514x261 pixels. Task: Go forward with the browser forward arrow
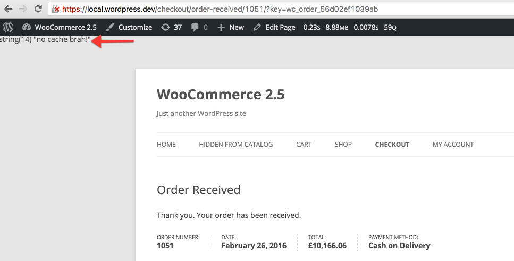tap(23, 9)
